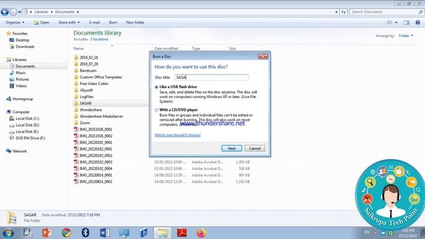Open the Share with menu
The height and width of the screenshot is (239, 425).
click(69, 23)
